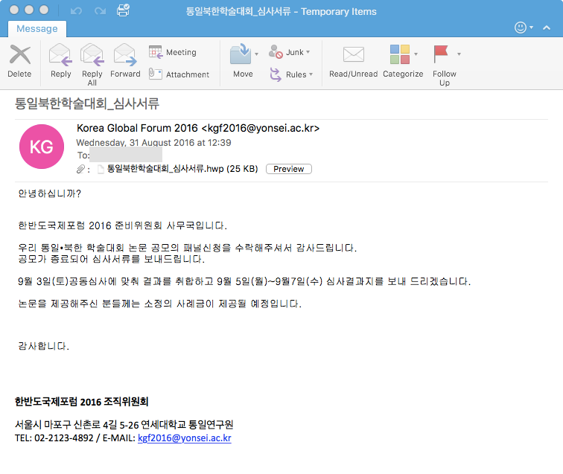The height and width of the screenshot is (474, 563).
Task: Open the Rules dropdown menu
Action: point(311,74)
